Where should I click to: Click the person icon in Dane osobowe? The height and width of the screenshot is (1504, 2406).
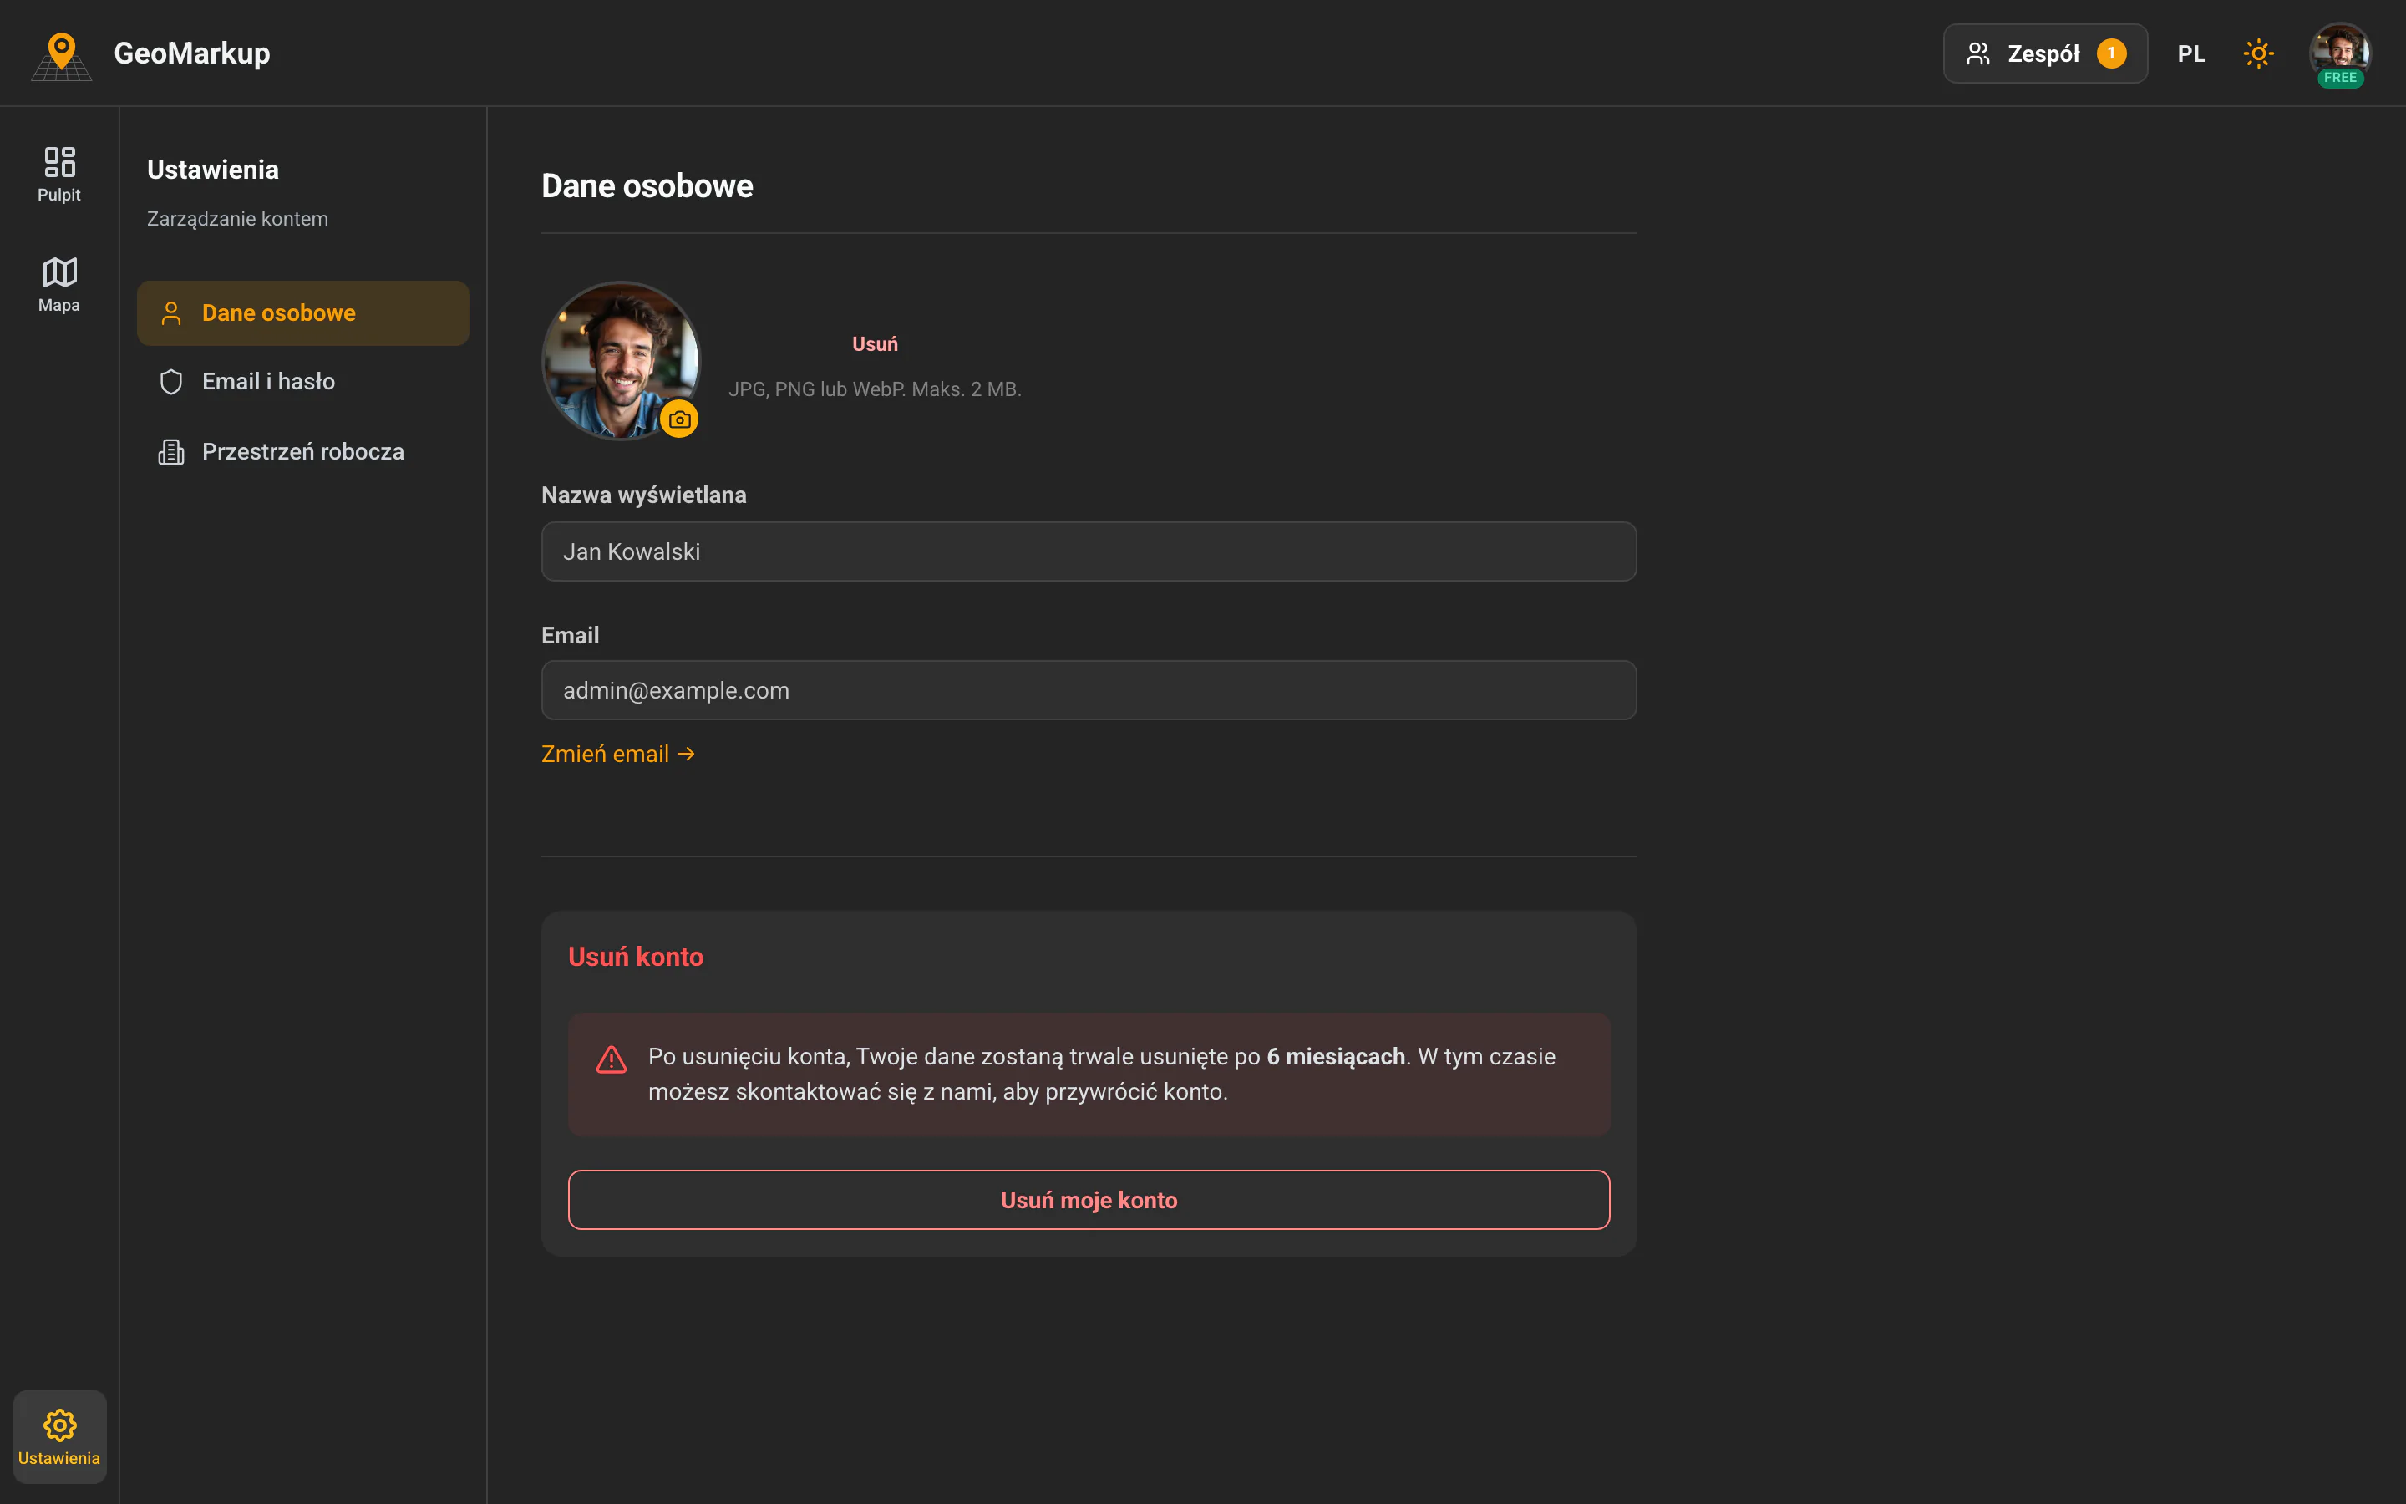pos(171,313)
